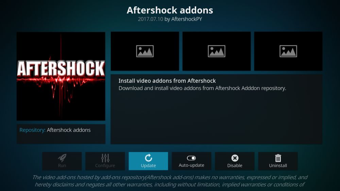Click the Update button label
340x191 pixels.
click(148, 166)
